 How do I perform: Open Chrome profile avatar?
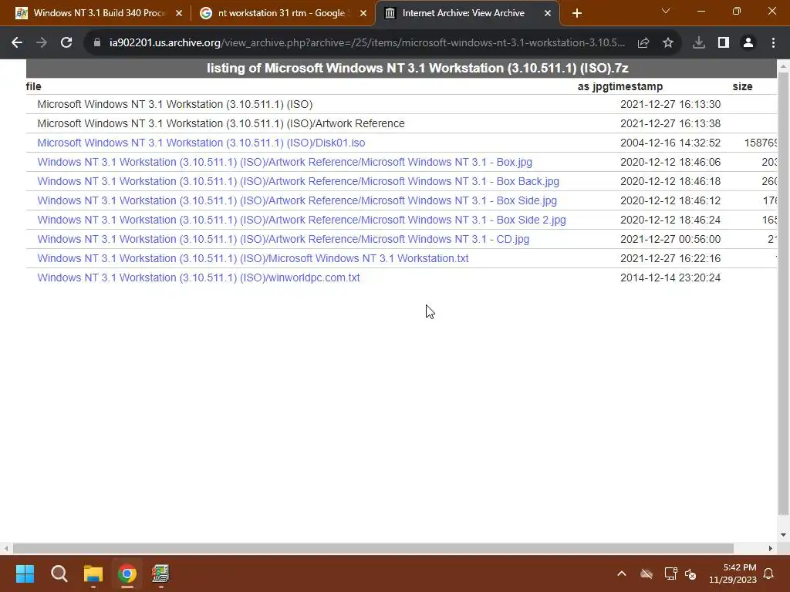pyautogui.click(x=748, y=43)
